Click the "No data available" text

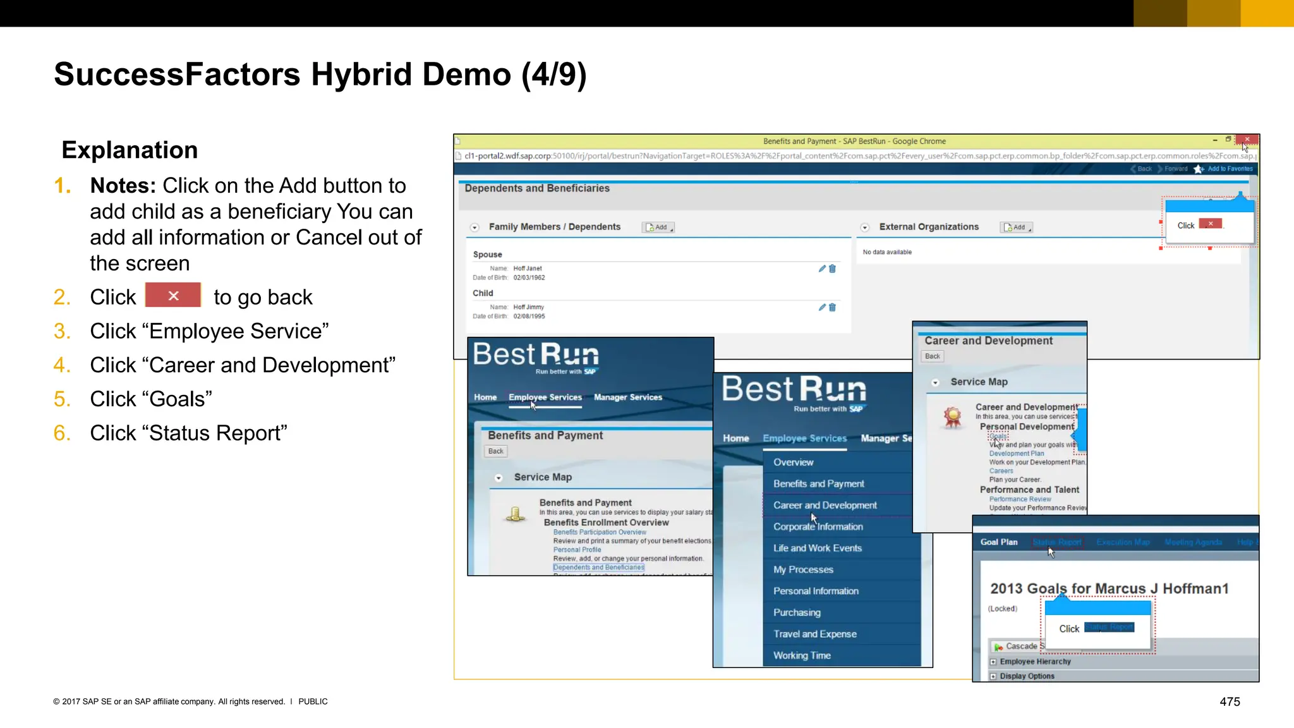tap(887, 252)
